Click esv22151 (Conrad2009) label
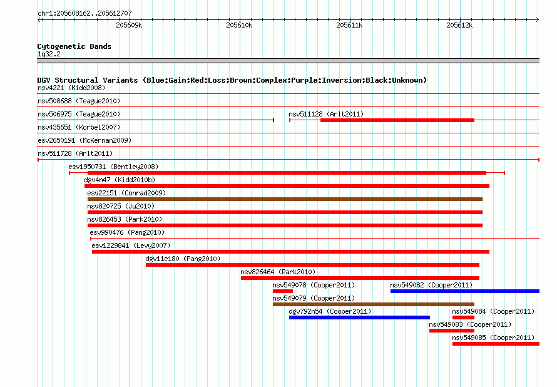The width and height of the screenshot is (557, 387). click(x=126, y=193)
